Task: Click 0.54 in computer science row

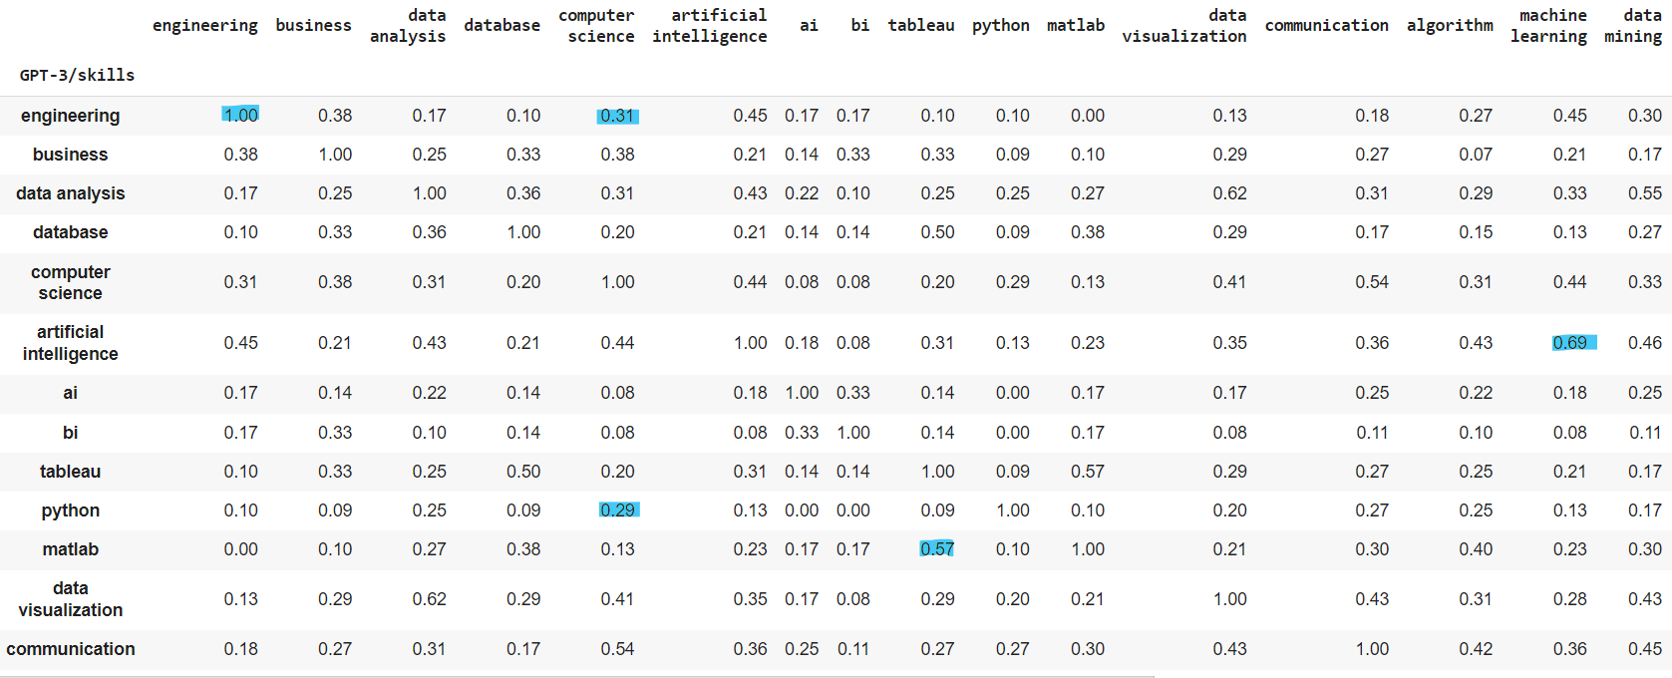Action: (x=1372, y=282)
